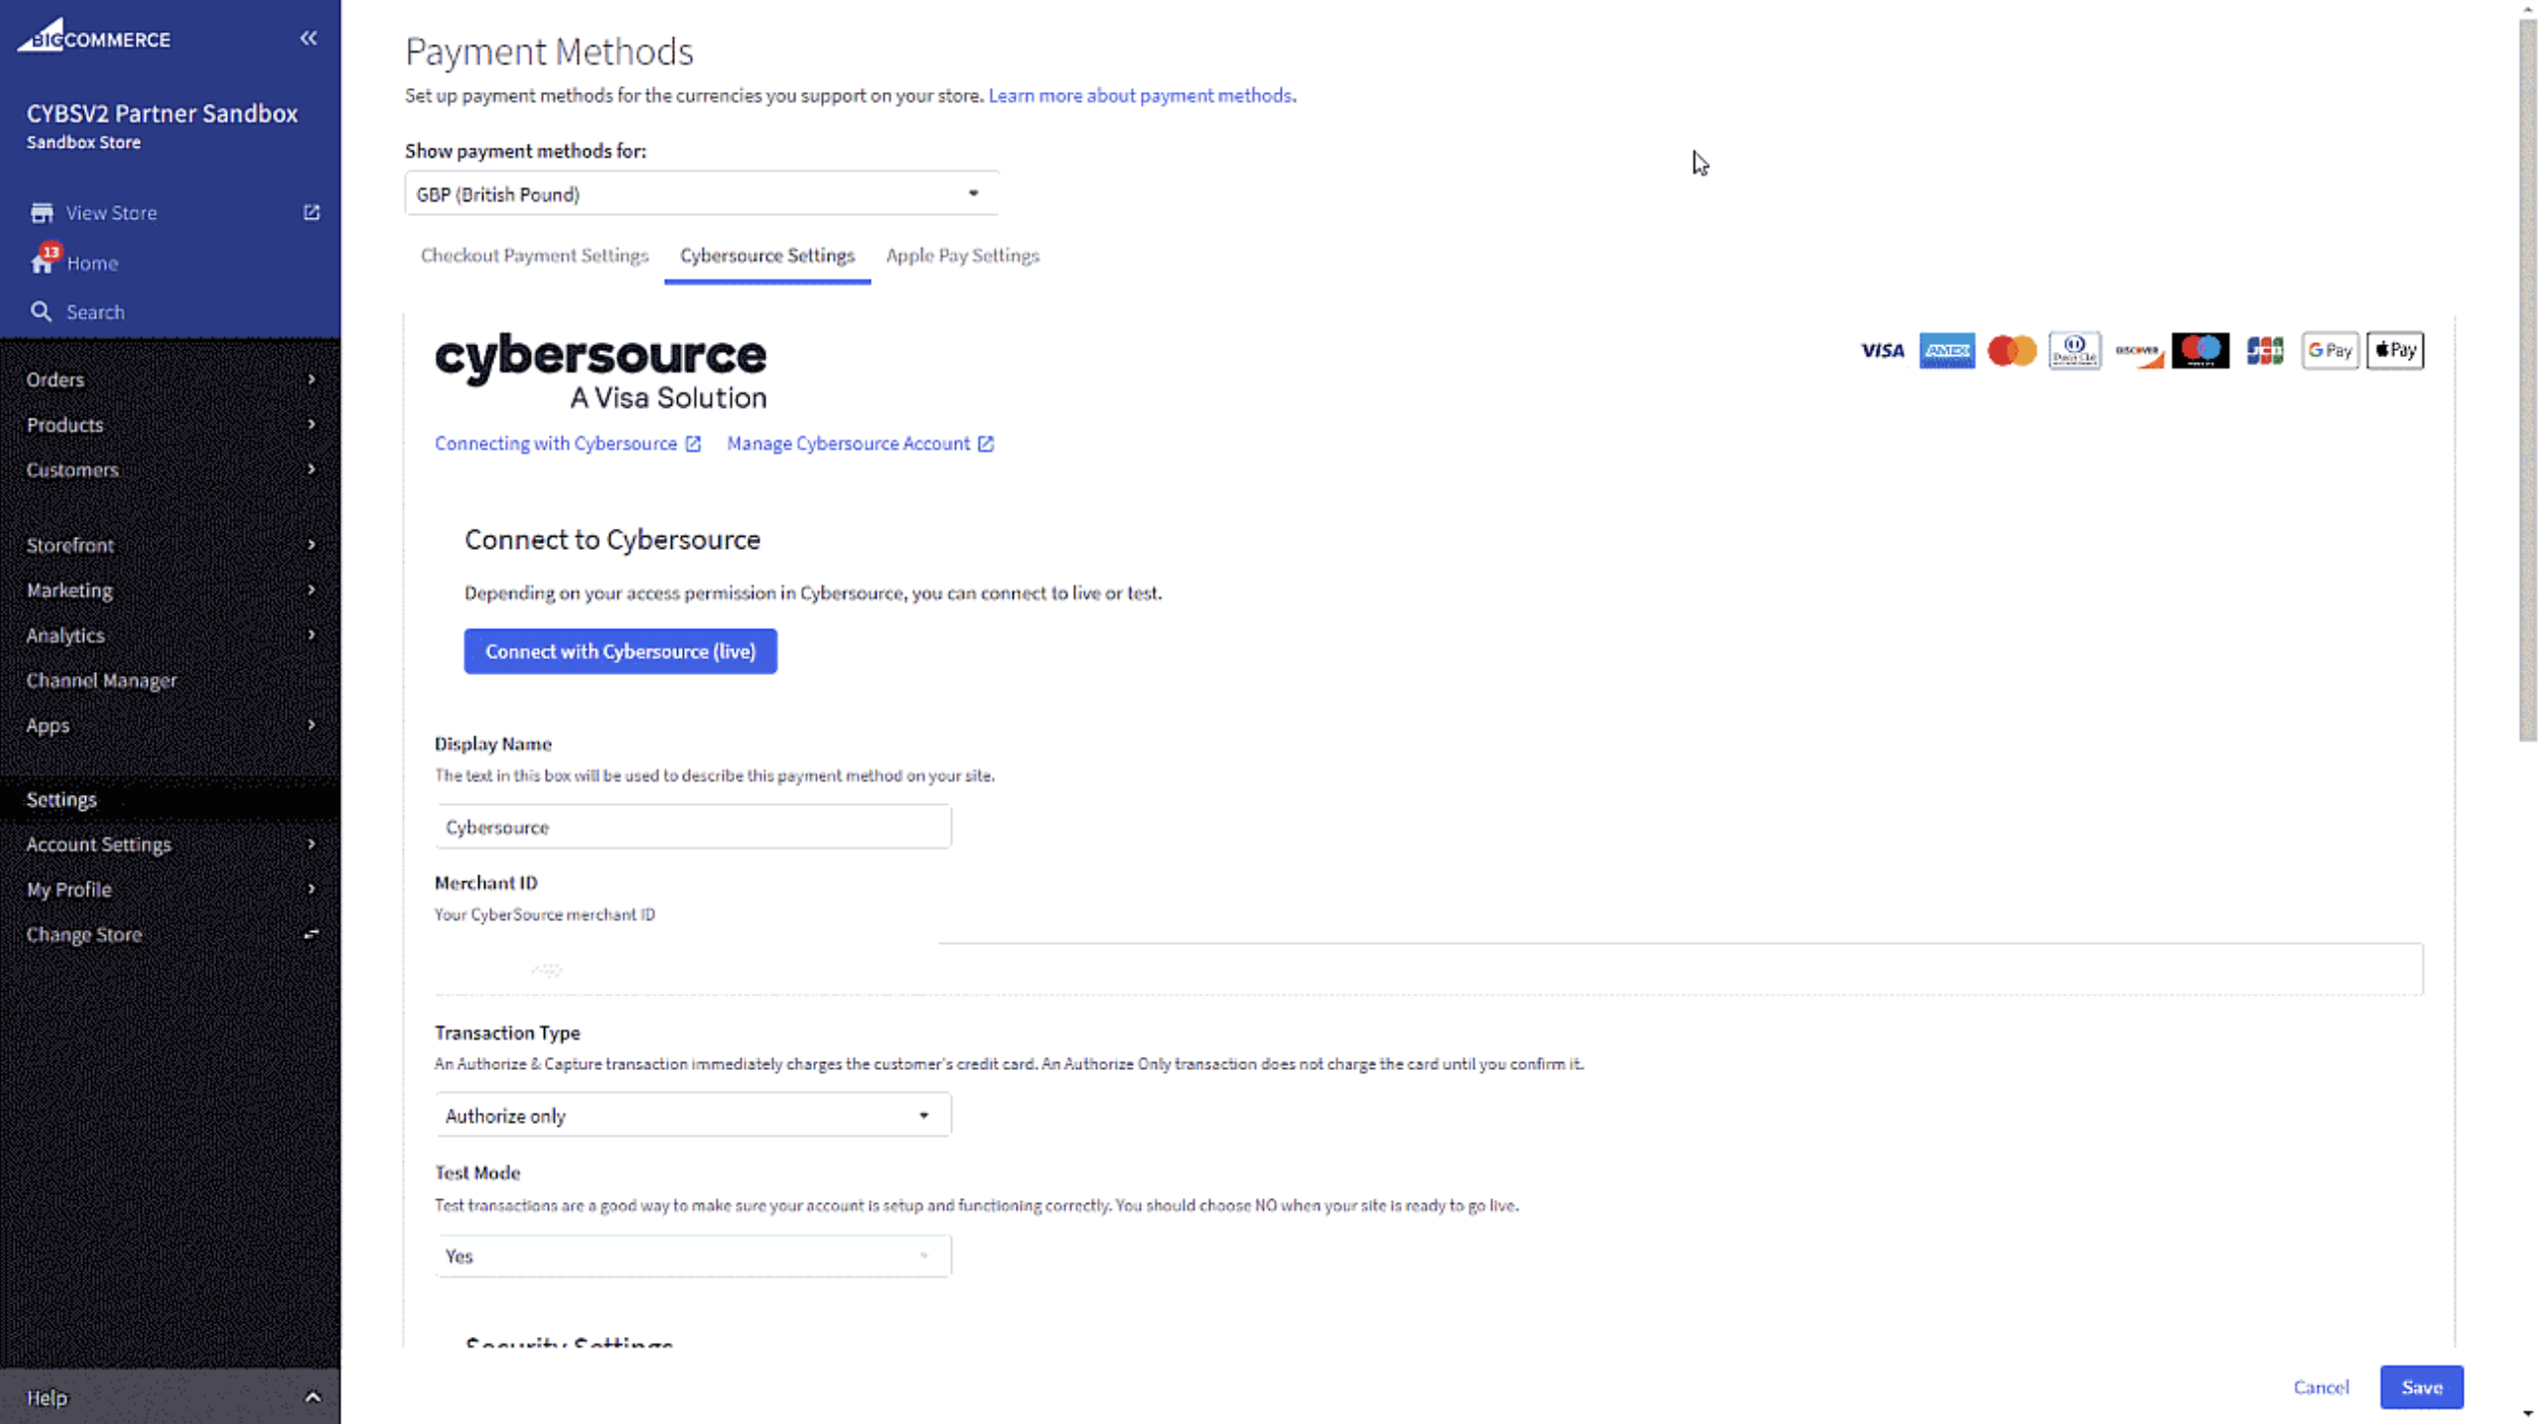This screenshot has width=2538, height=1424.
Task: Click Change Store in sidebar
Action: pos(84,935)
